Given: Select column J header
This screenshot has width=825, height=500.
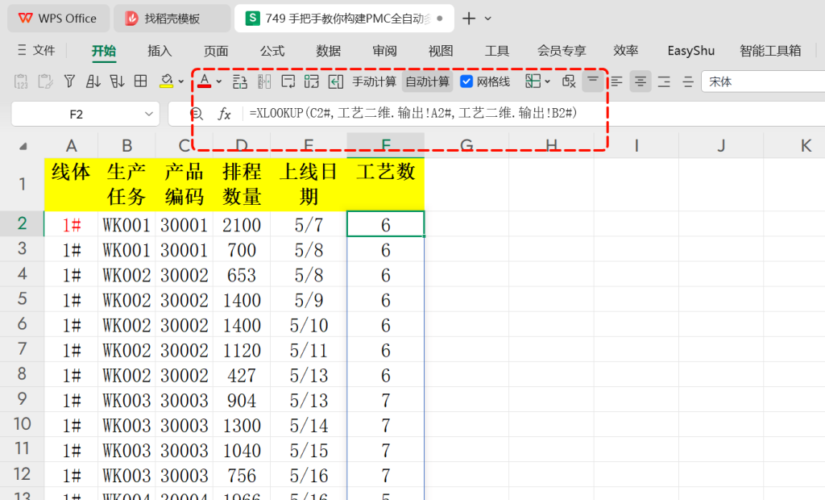Looking at the screenshot, I should tap(721, 145).
